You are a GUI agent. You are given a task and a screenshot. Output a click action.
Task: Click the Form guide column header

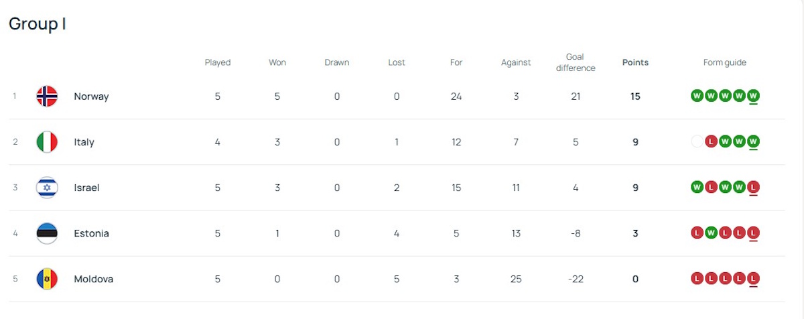coord(724,62)
